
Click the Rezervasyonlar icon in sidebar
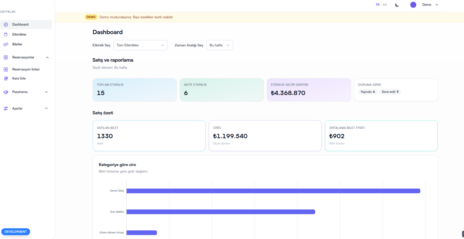tap(6, 57)
